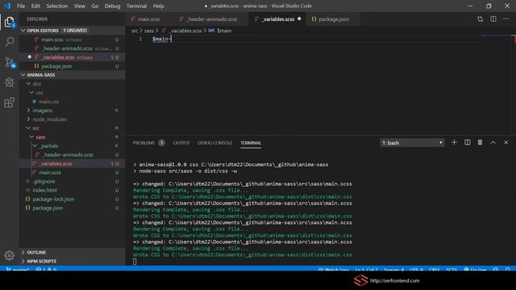Open the Help menu

158,6
